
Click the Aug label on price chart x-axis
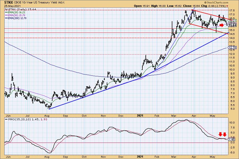tap(47, 116)
